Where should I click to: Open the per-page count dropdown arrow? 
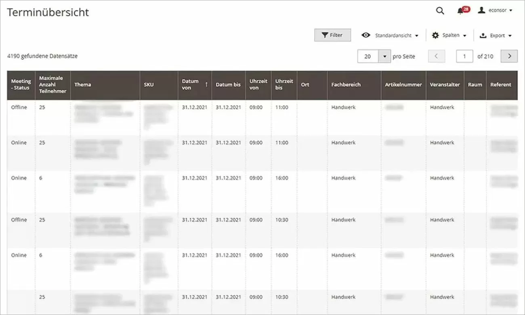384,57
